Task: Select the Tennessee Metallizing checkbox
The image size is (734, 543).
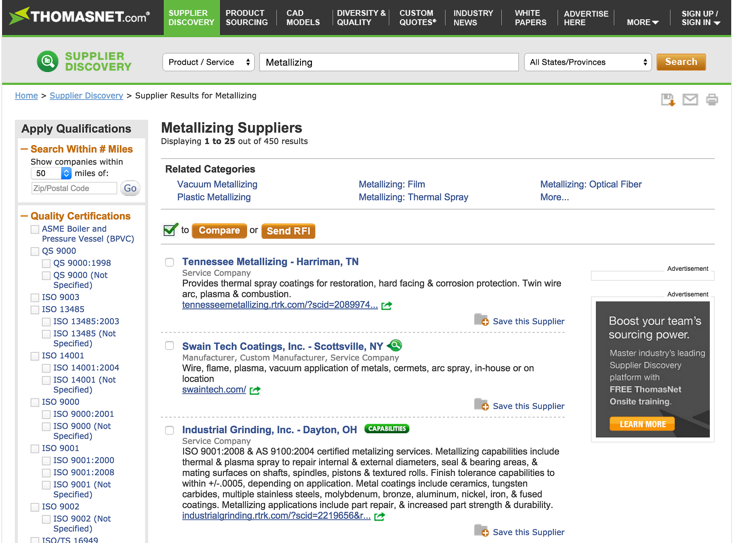Action: point(170,262)
